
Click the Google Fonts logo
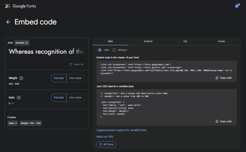(x=21, y=6)
